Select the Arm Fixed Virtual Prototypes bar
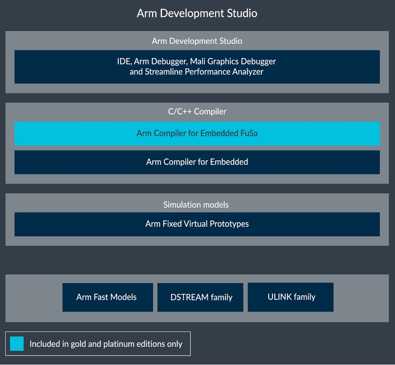Screen dimensions: 395x365 197,224
